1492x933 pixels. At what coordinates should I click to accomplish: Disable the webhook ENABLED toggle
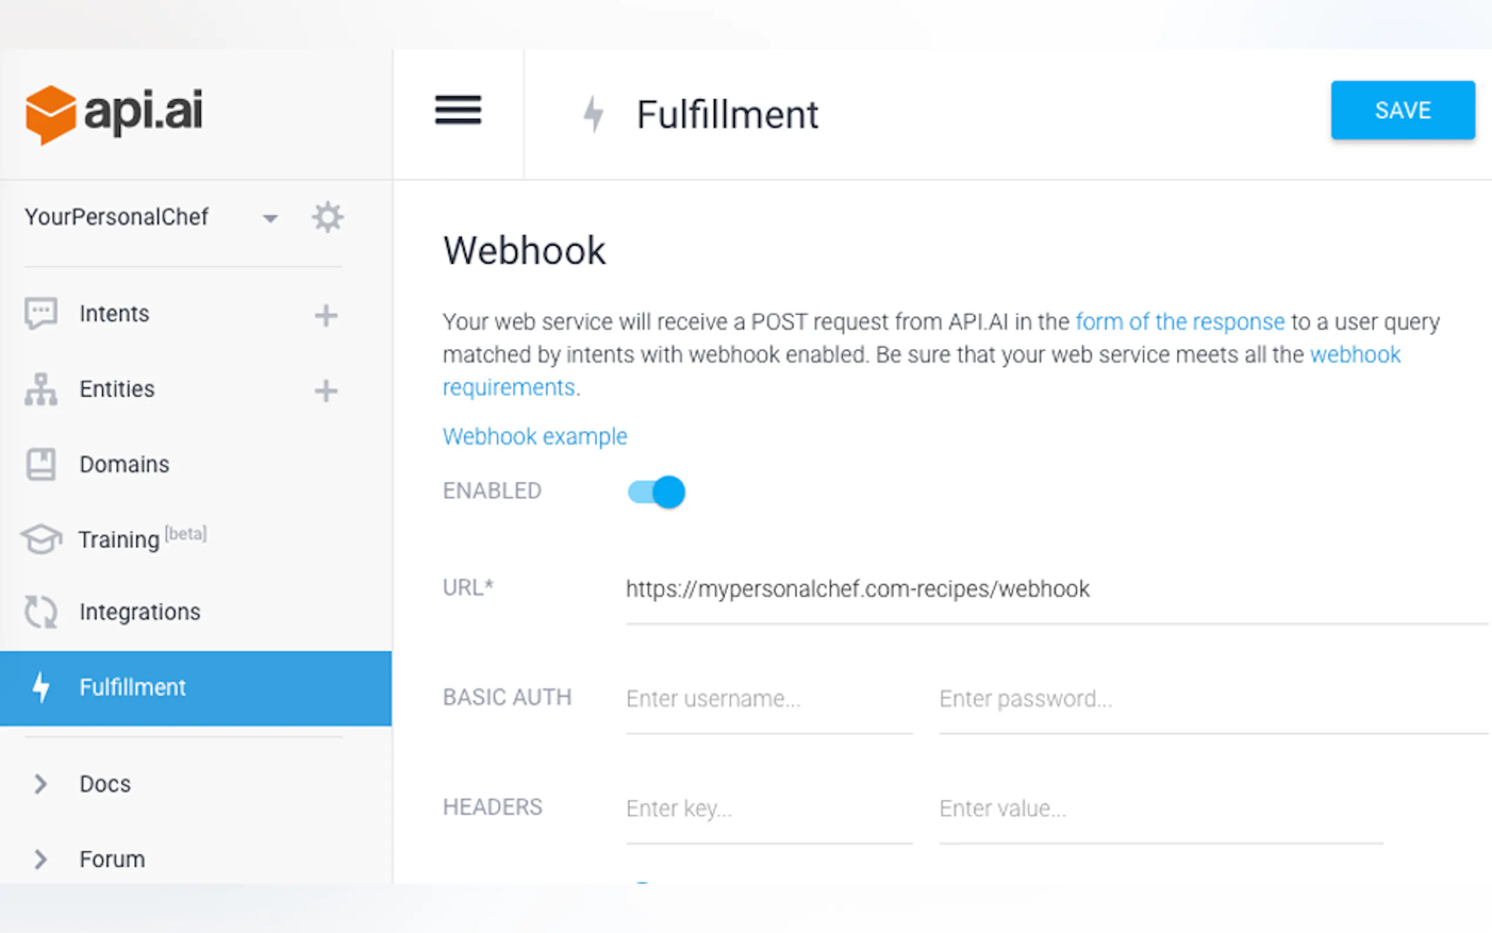(x=656, y=492)
